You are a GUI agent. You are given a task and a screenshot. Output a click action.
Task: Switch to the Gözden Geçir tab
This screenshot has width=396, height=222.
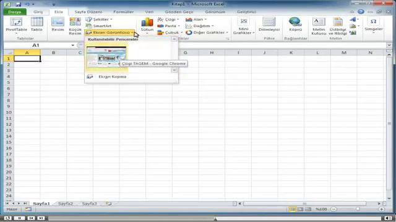click(x=179, y=12)
